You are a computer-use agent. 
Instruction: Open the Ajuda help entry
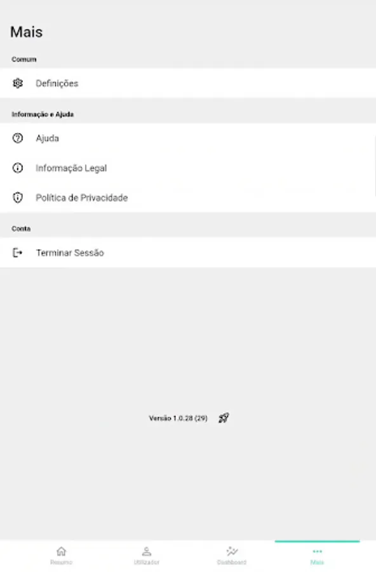click(188, 139)
